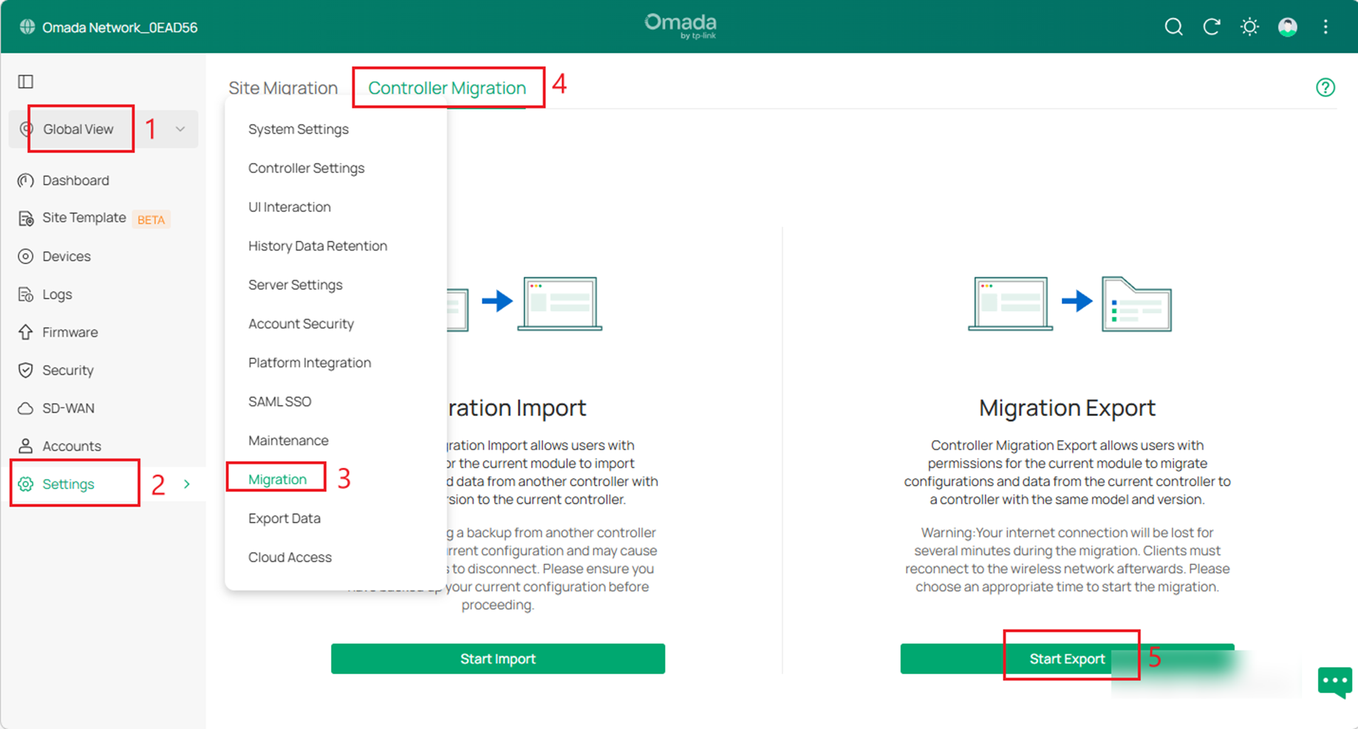The image size is (1358, 729).
Task: Select the Omada Network_0EAD56 globe icon
Action: coord(27,27)
